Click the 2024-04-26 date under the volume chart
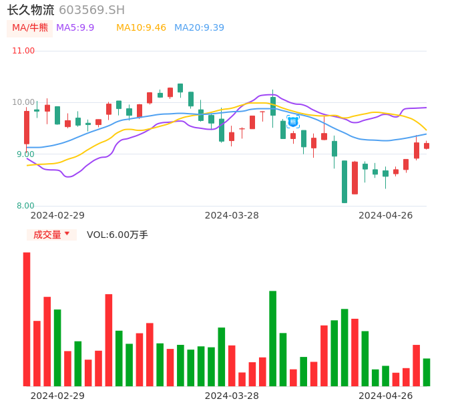The height and width of the screenshot is (405, 458). click(385, 396)
